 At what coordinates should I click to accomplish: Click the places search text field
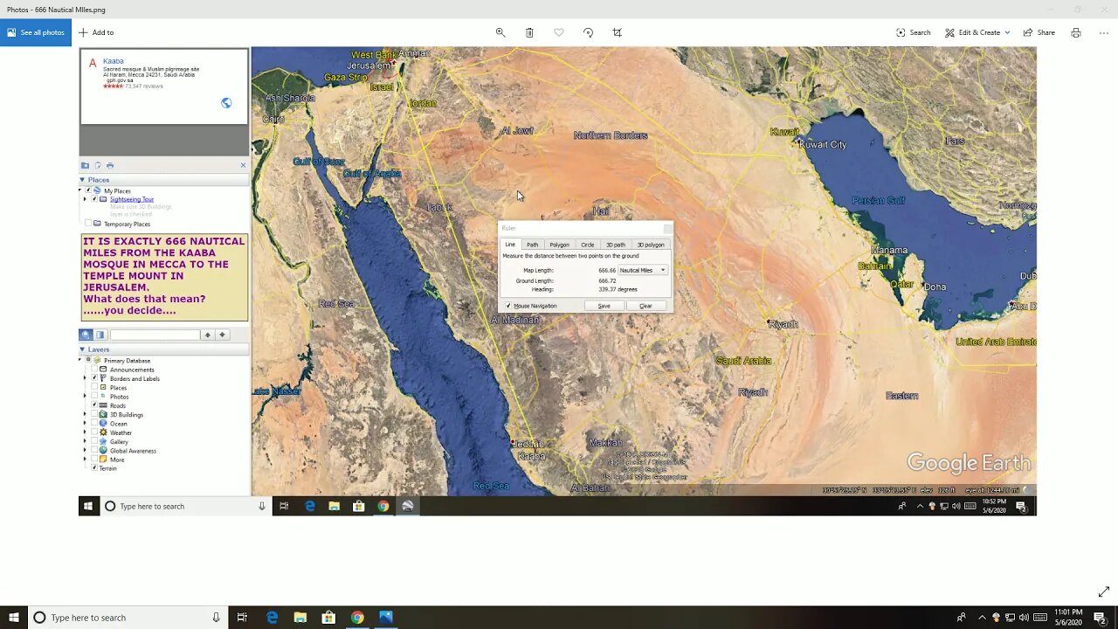pyautogui.click(x=155, y=335)
